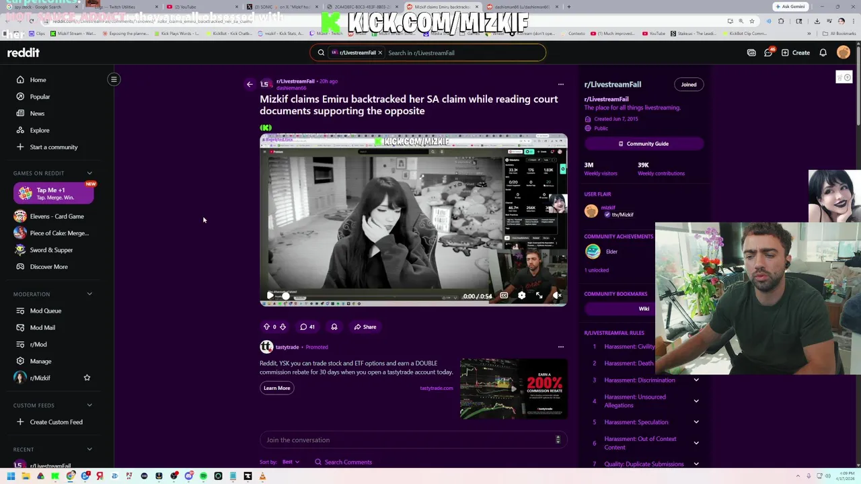
Task: Expand rule 4, Harassment: Unsourced Allegations
Action: pos(696,401)
